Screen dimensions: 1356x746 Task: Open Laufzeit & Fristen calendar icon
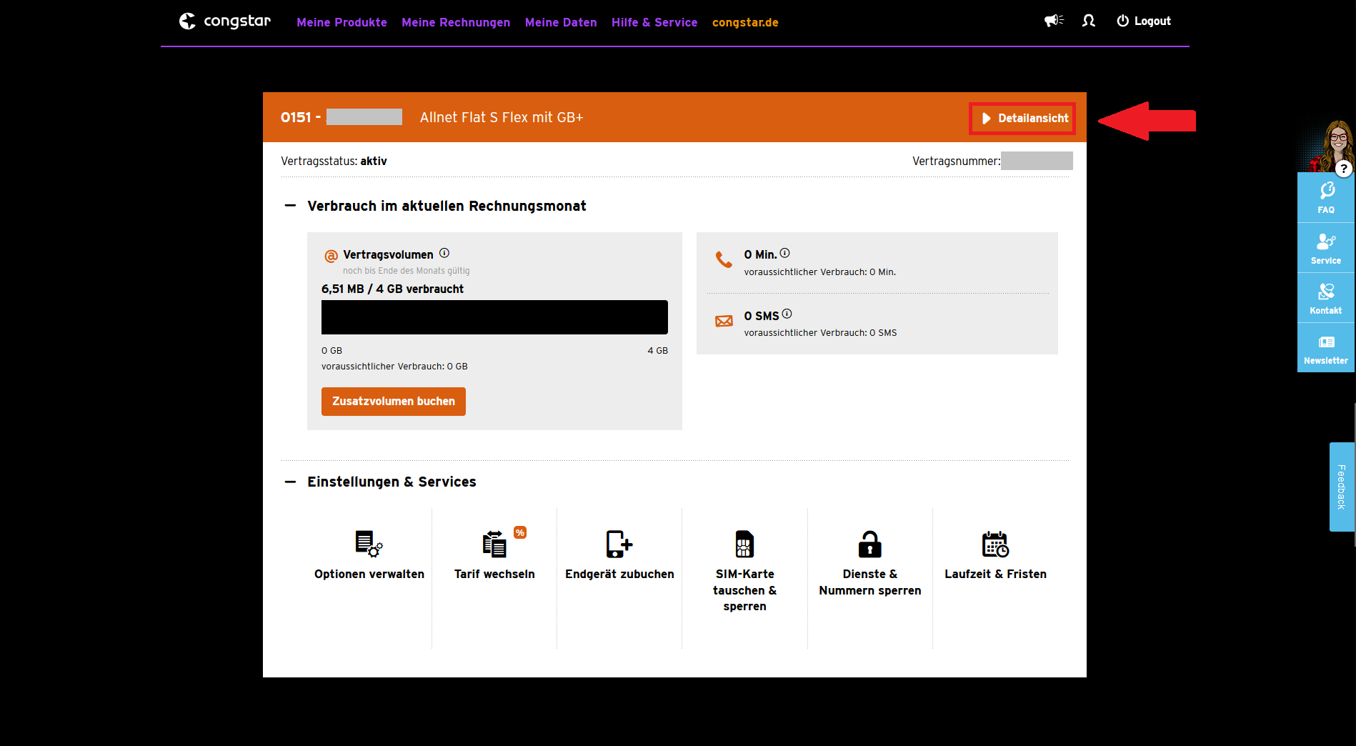pos(995,544)
